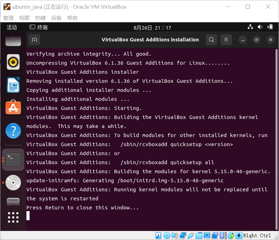Click the display indicator in status bar
Image resolution: width=279 pixels, height=240 pixels.
[x=207, y=235]
